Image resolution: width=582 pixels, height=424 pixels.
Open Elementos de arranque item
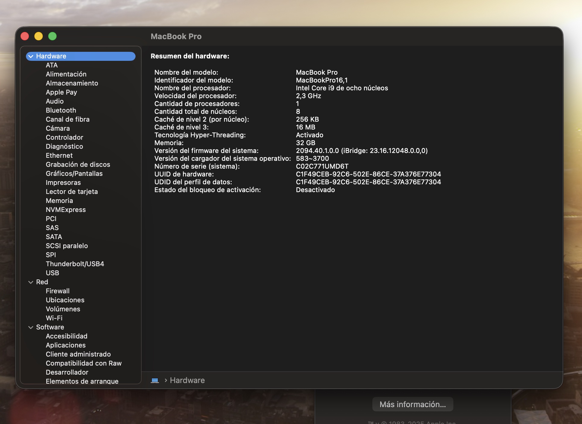(x=82, y=381)
